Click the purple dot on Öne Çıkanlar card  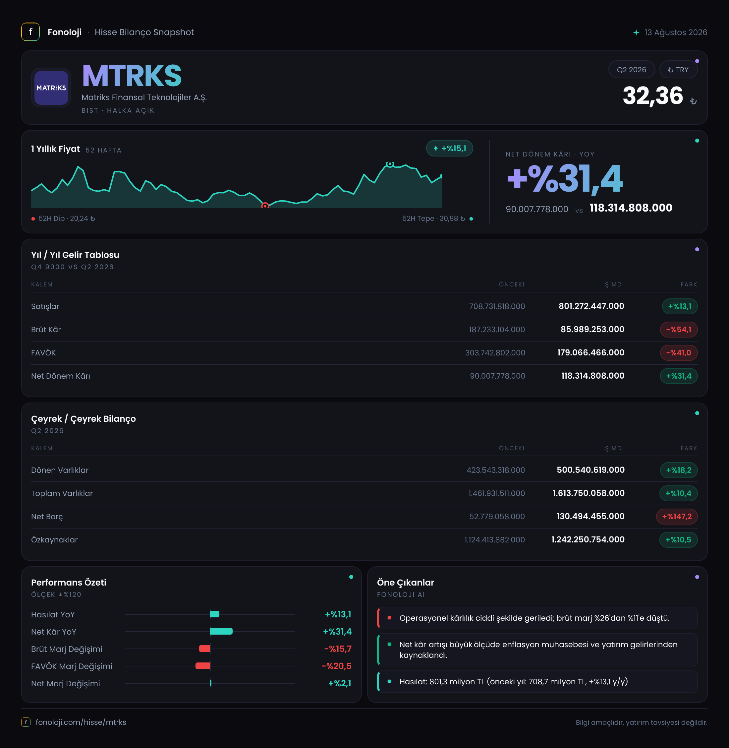click(697, 577)
